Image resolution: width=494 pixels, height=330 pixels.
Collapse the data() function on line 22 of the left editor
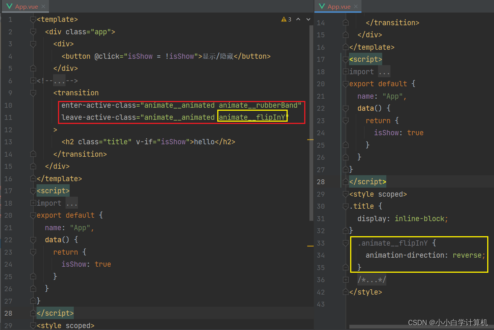(33, 240)
